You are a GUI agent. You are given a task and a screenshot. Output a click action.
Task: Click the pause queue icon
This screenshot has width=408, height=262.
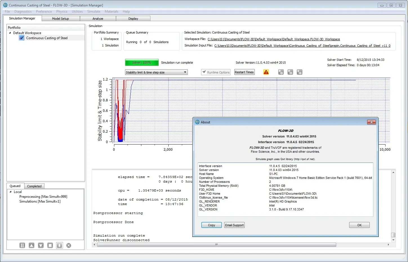click(22, 245)
